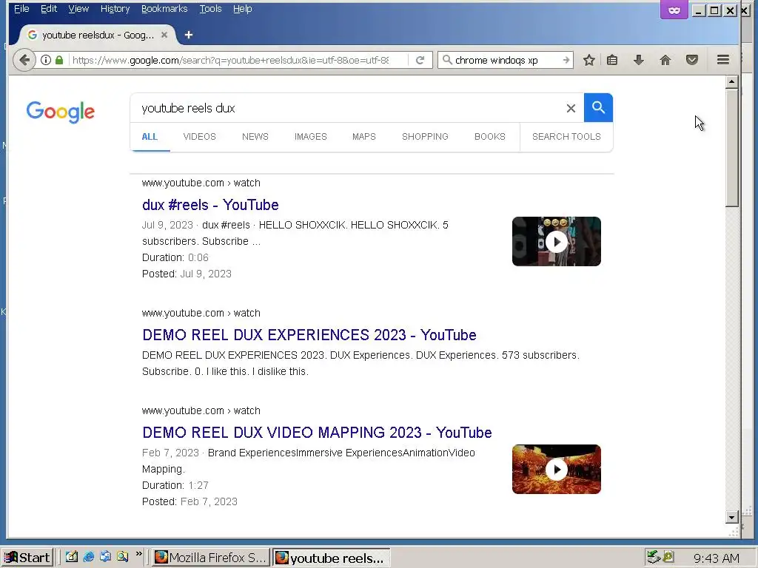The width and height of the screenshot is (758, 568).
Task: Click the fourth quick launch icon
Action: 122,557
